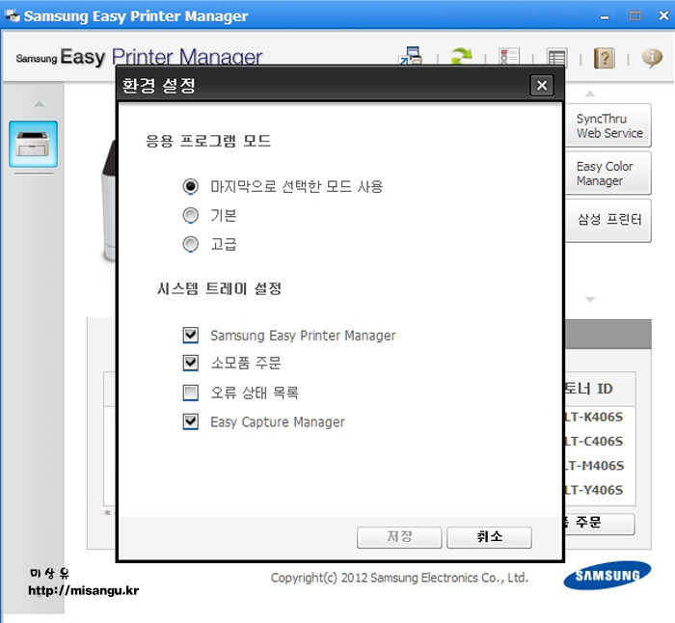Minimize the Samsung Easy Printer Manager window

tap(605, 16)
